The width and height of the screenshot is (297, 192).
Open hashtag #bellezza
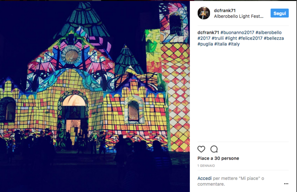point(274,38)
